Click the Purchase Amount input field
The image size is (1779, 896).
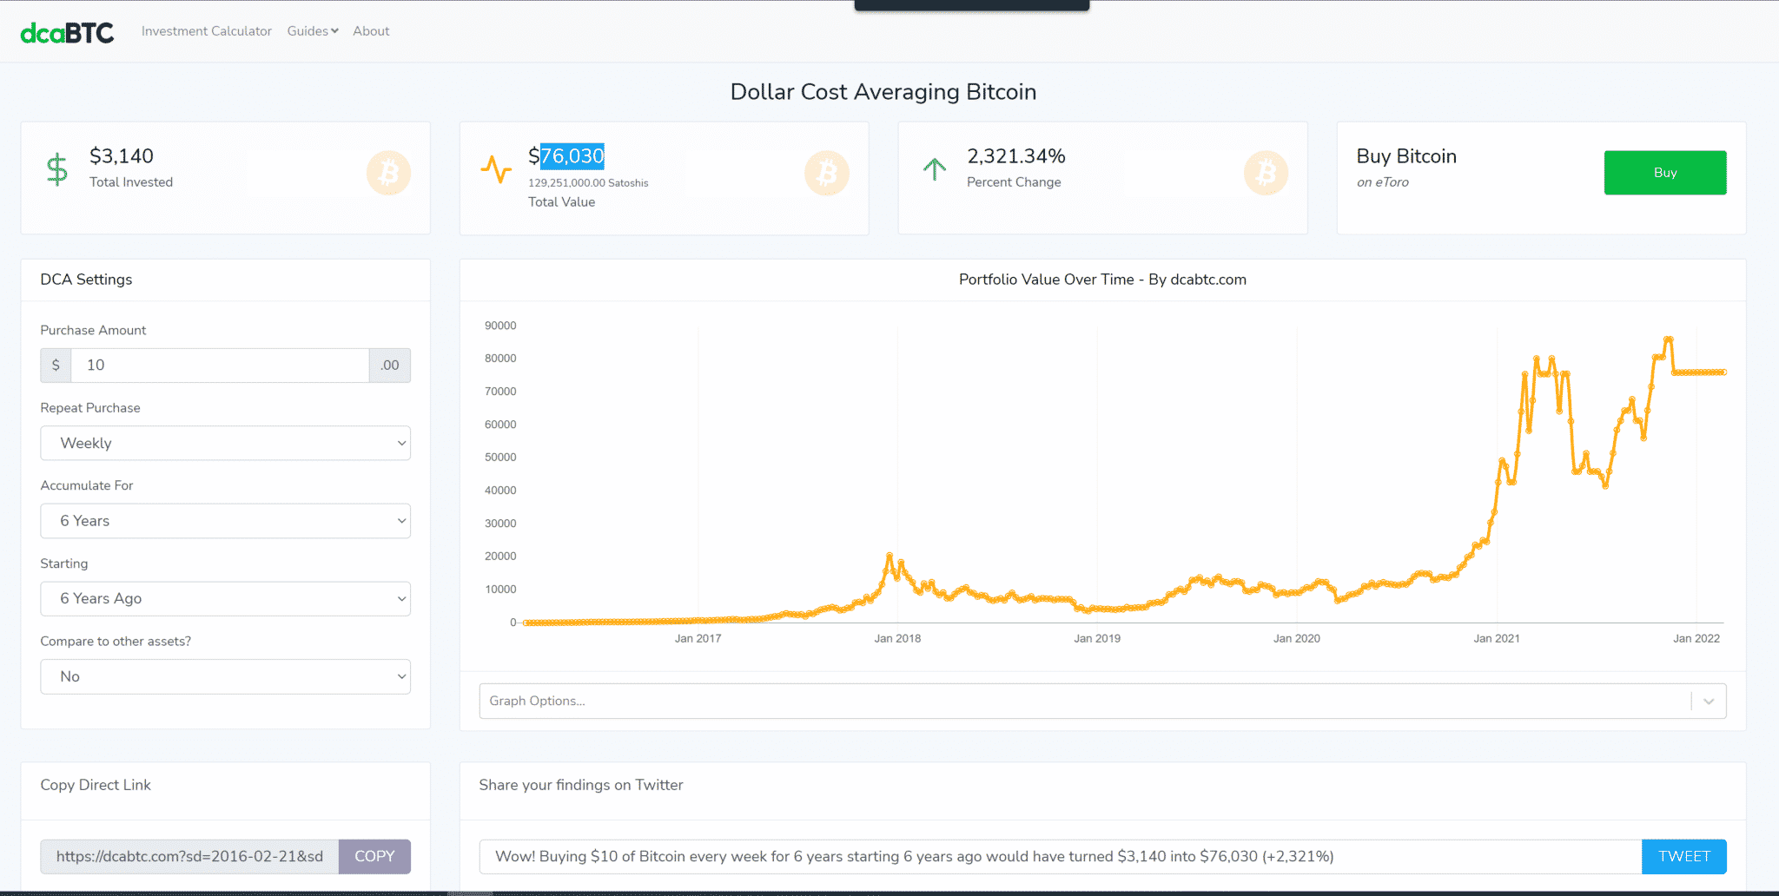(x=220, y=366)
